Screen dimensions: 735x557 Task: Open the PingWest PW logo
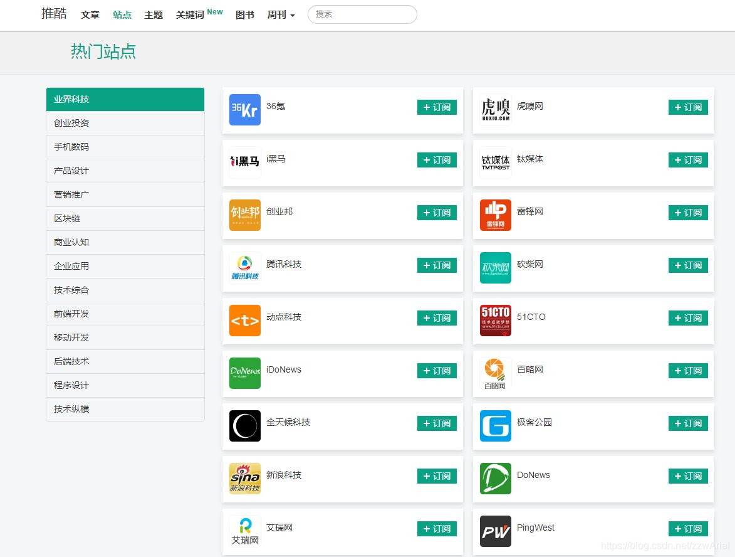click(496, 531)
